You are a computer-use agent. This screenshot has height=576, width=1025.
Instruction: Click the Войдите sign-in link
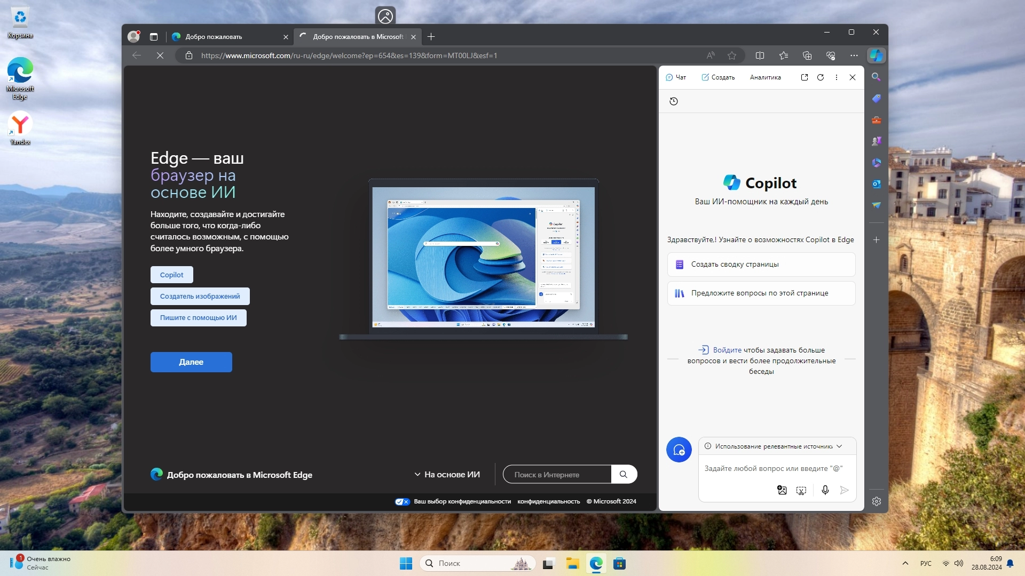point(727,350)
